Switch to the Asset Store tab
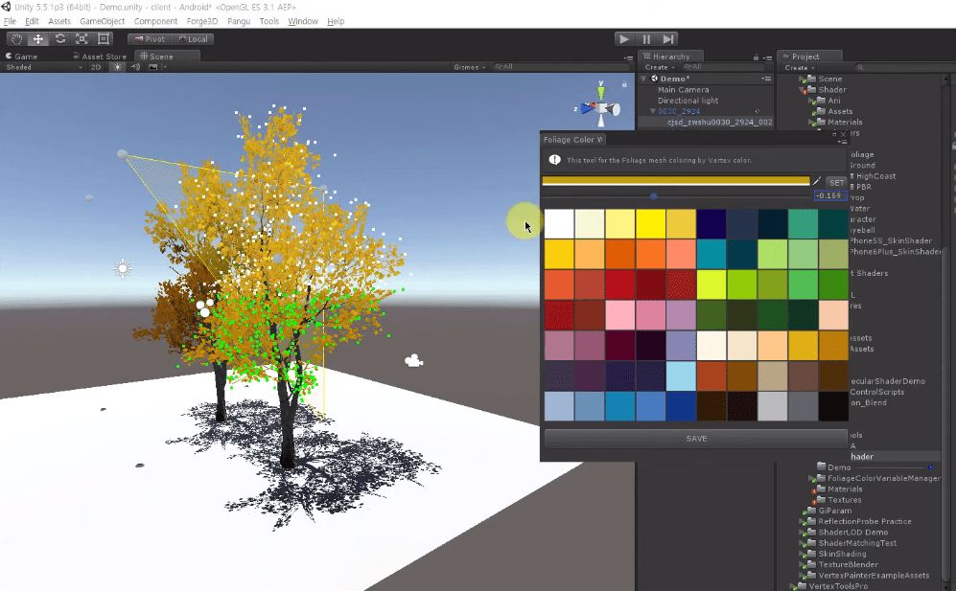This screenshot has width=956, height=591. (x=104, y=57)
